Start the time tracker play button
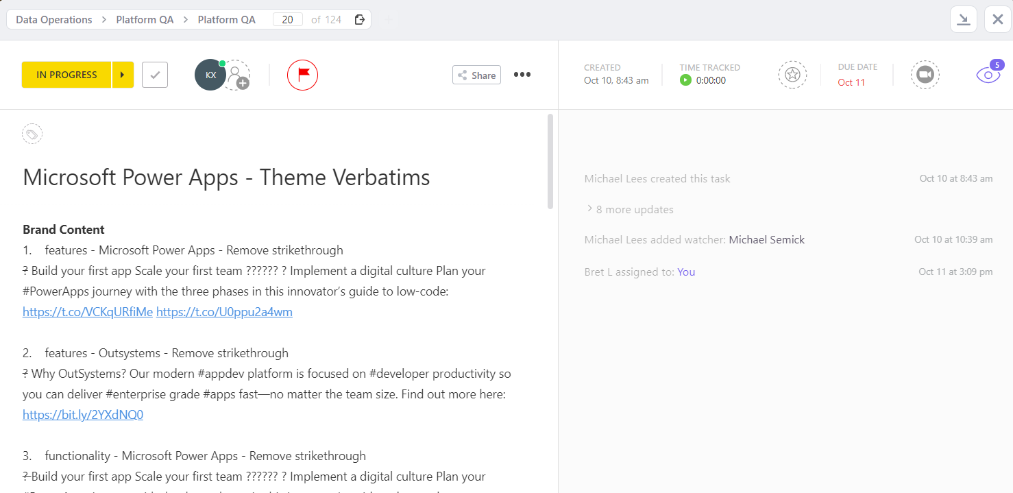This screenshot has width=1013, height=493. click(685, 80)
